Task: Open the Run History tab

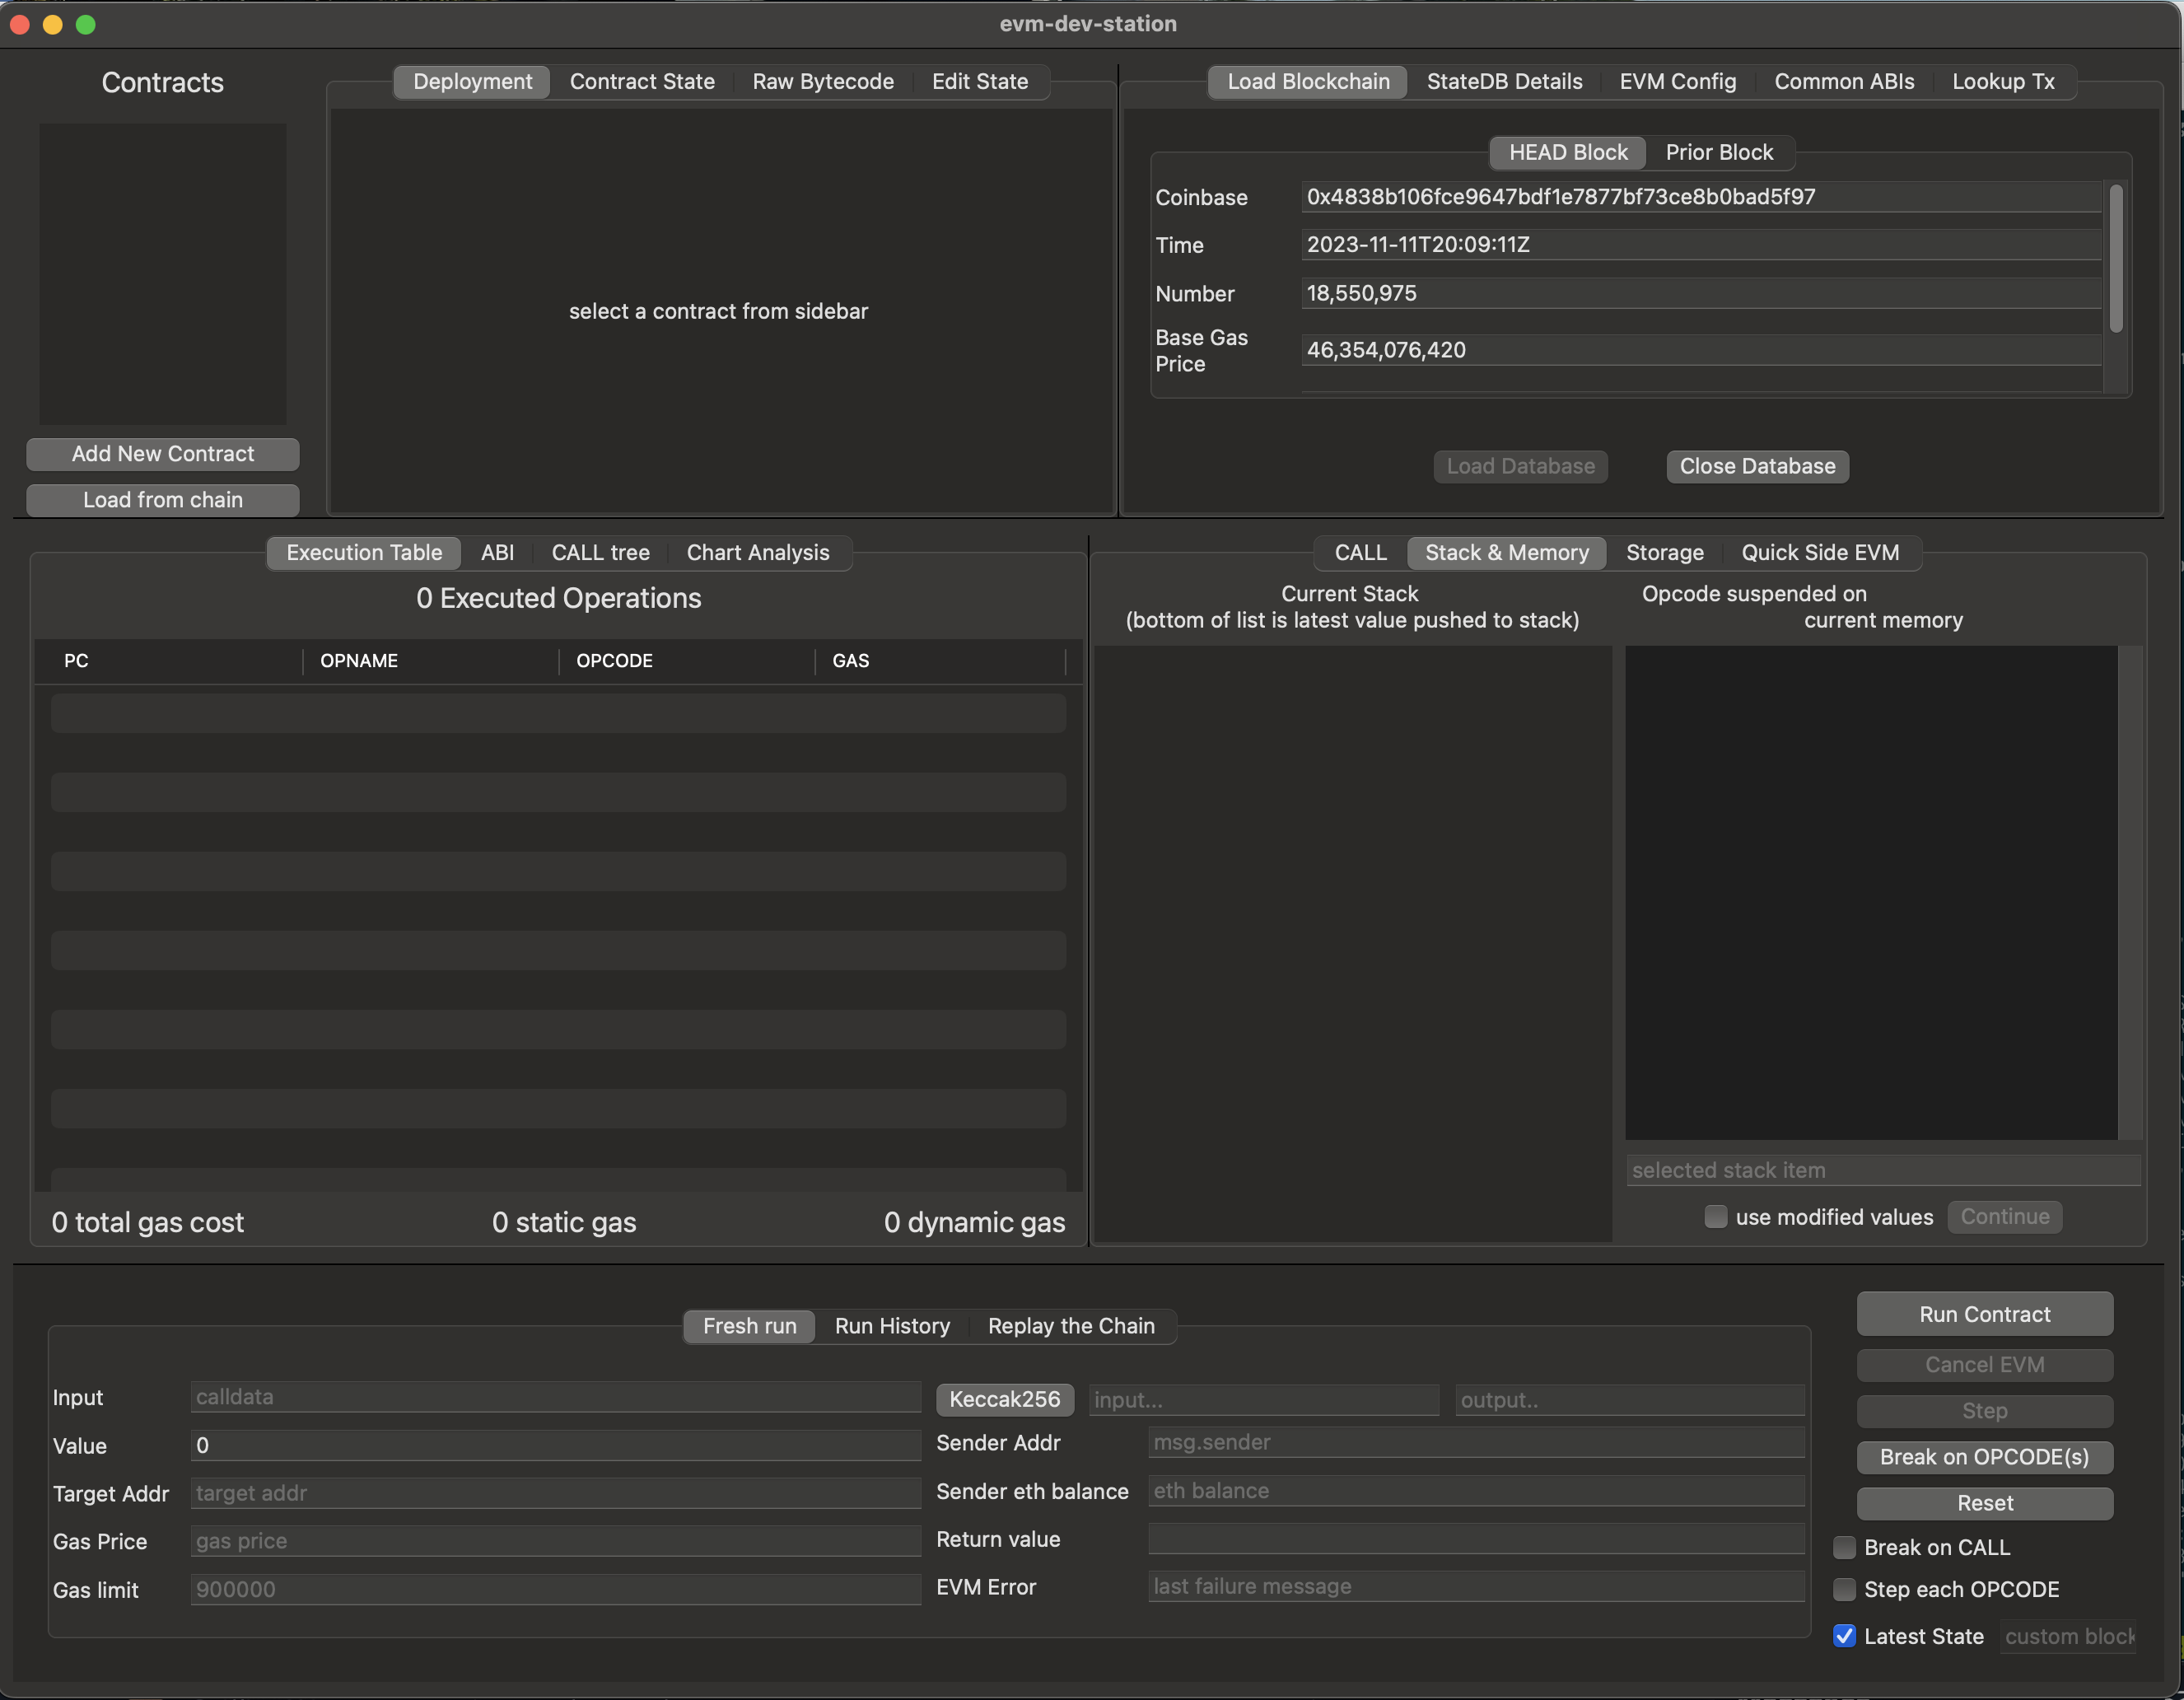Action: (891, 1326)
